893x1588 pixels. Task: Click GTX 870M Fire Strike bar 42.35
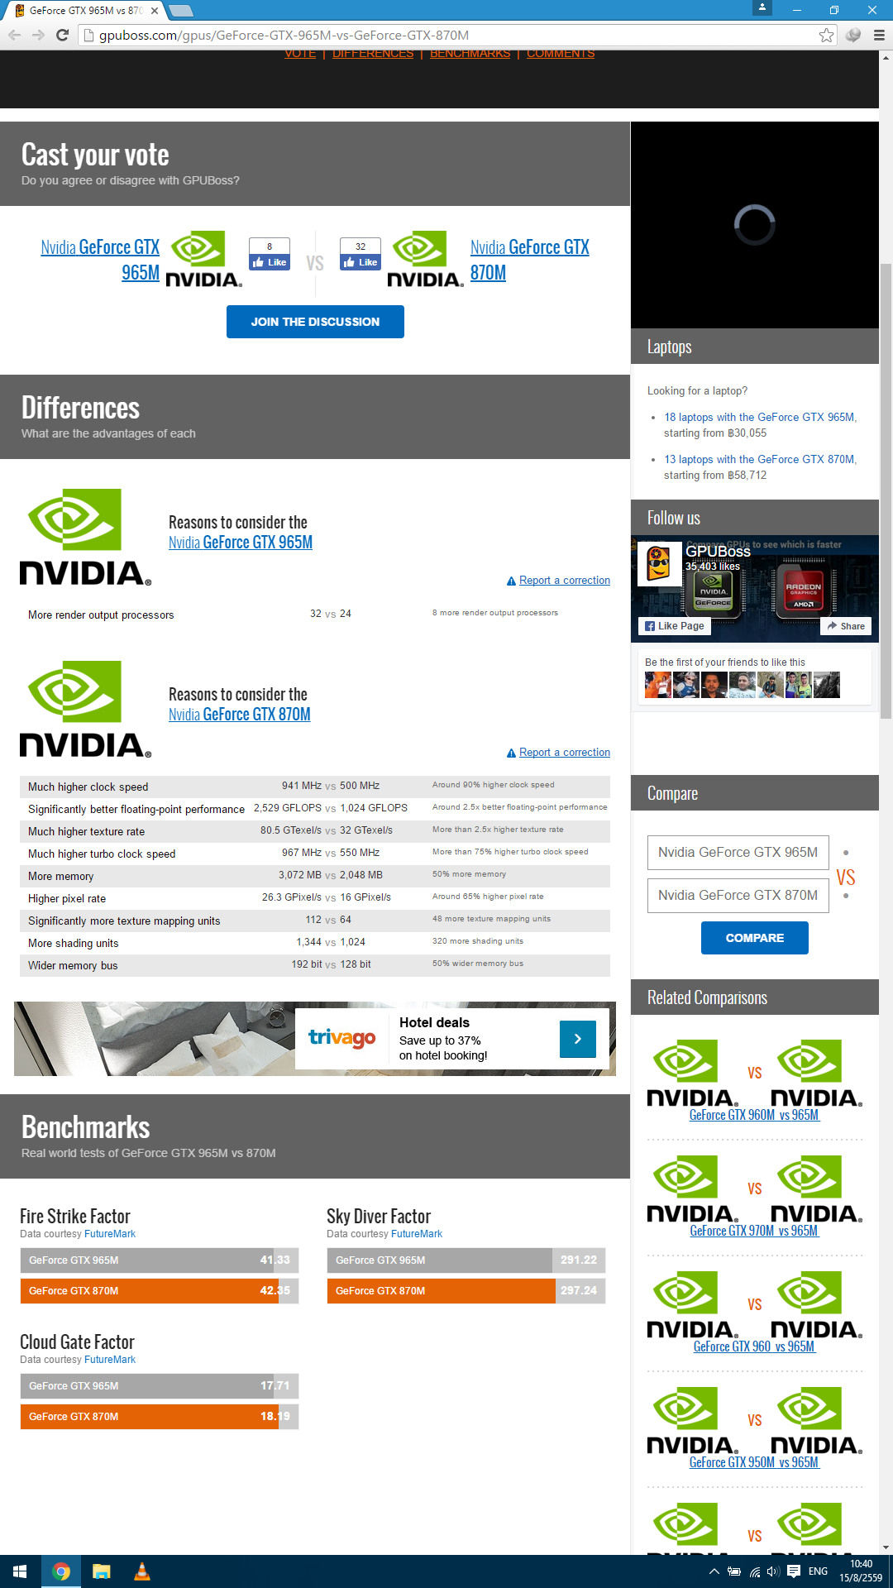click(x=160, y=1291)
